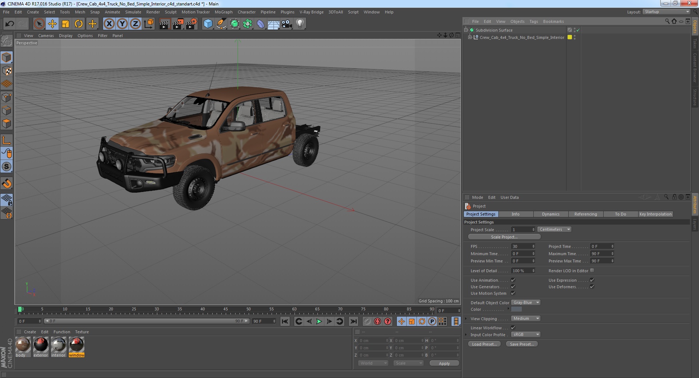This screenshot has height=378, width=699.
Task: Toggle Linear Workflow checkbox
Action: pos(513,327)
